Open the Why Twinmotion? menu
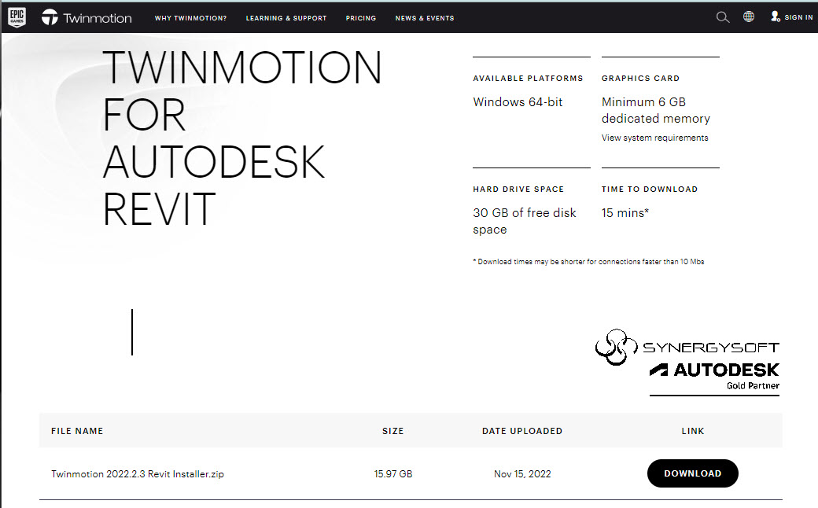818x508 pixels. tap(190, 18)
